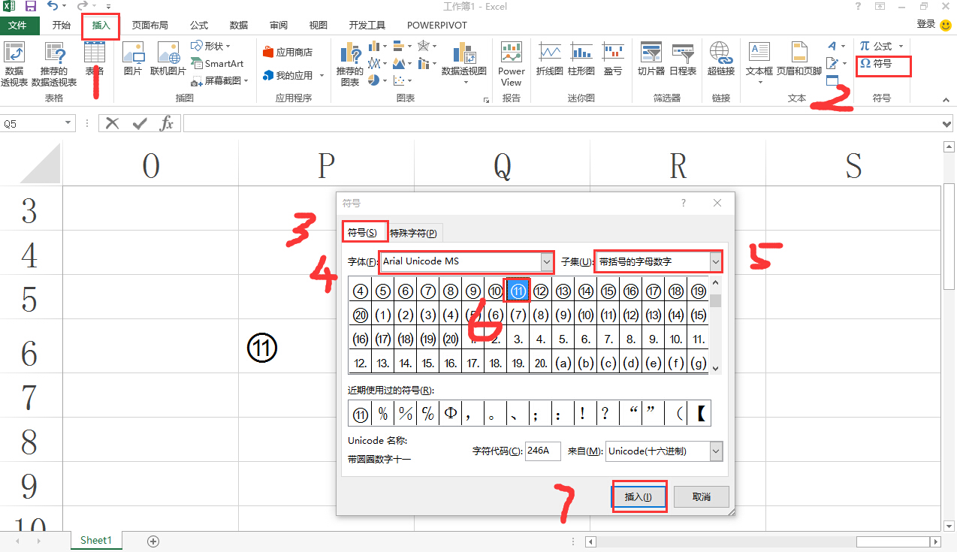Switch to the Home (开始) tab
Image resolution: width=957 pixels, height=552 pixels.
click(62, 25)
